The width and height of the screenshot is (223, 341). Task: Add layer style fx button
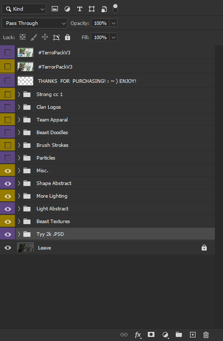pos(138,335)
